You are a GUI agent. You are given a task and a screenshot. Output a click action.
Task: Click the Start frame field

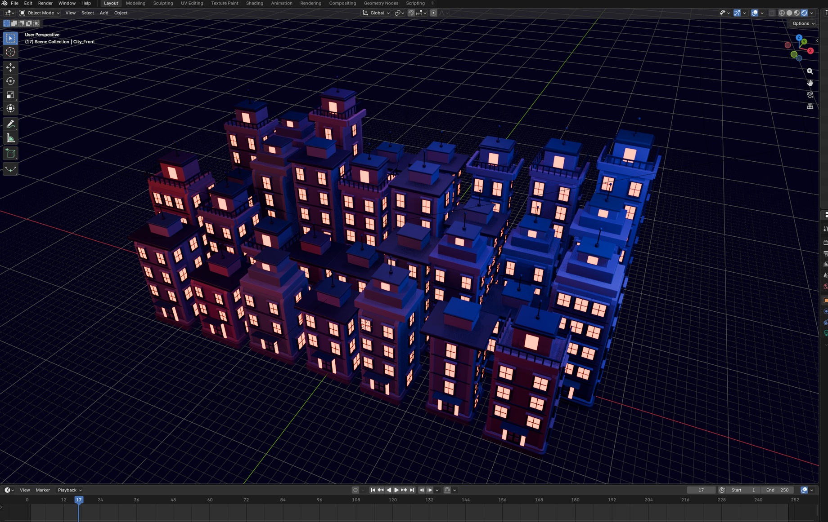(744, 490)
